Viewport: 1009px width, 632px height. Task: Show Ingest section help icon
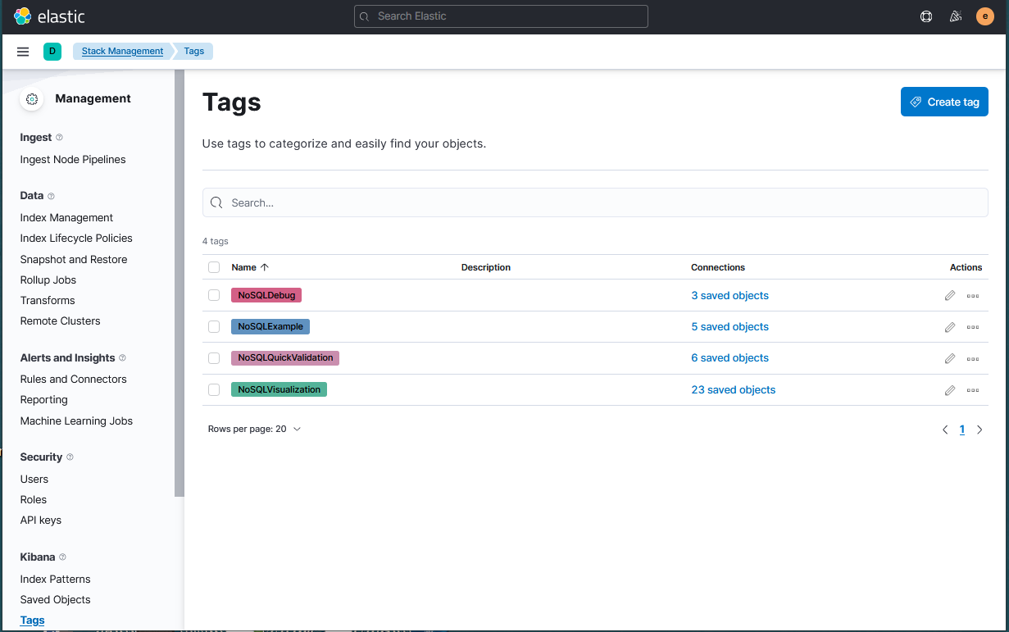(59, 138)
